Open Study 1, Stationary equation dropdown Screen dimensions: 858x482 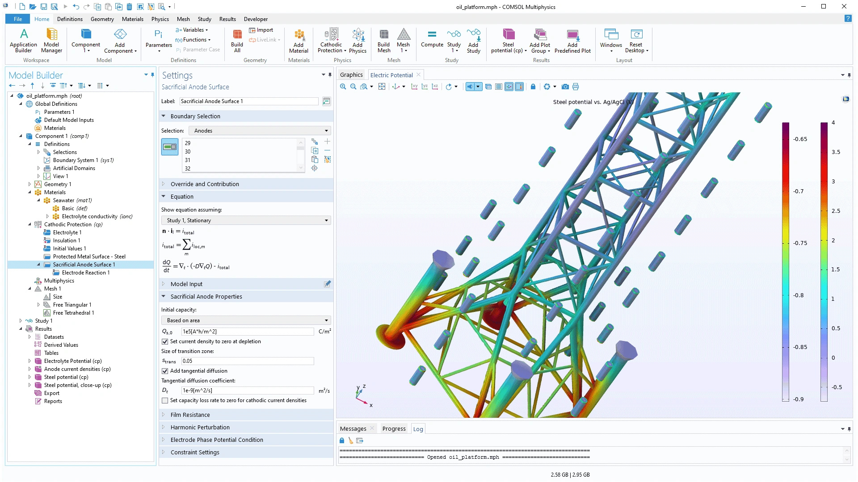pos(246,220)
